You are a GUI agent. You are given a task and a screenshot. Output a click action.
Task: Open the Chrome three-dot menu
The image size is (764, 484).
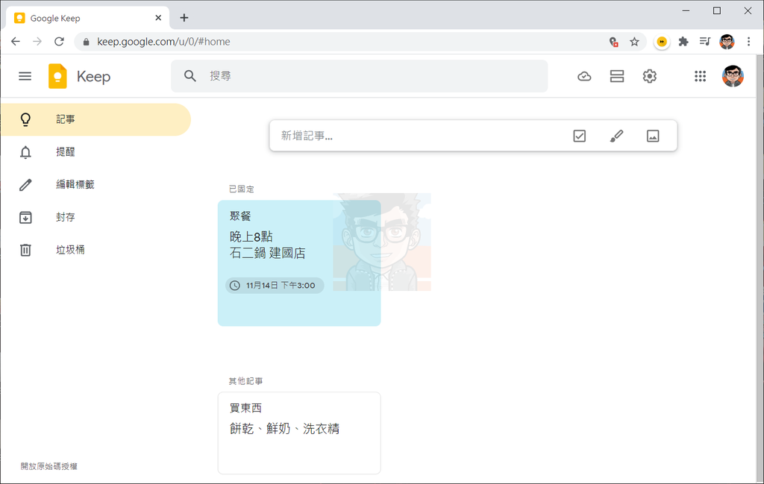click(x=748, y=42)
